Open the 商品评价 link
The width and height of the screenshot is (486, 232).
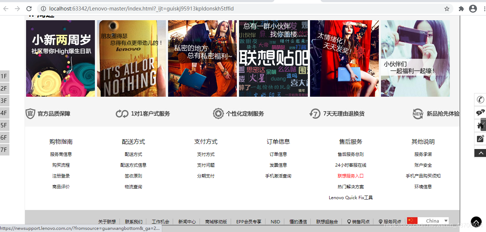(61, 187)
